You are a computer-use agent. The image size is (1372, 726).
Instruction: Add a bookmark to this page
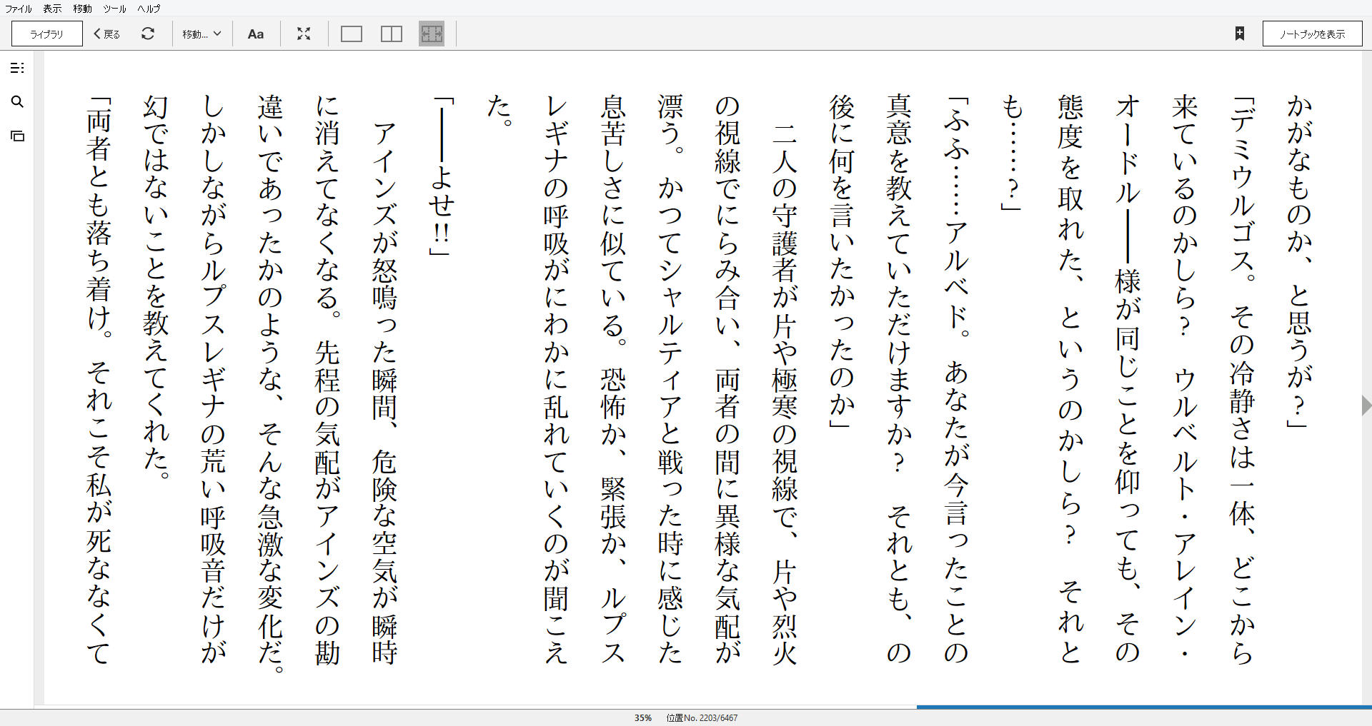[x=1240, y=34]
